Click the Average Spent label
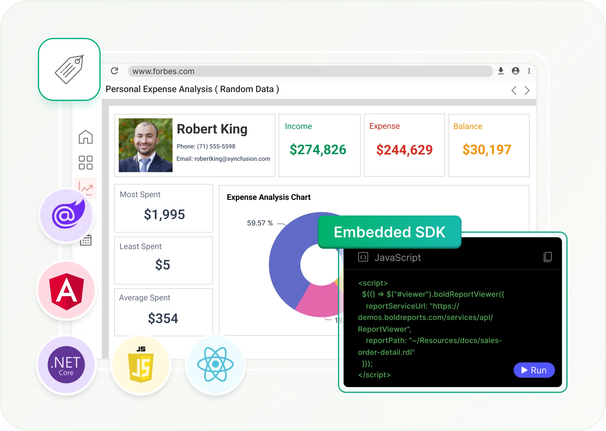 point(145,298)
